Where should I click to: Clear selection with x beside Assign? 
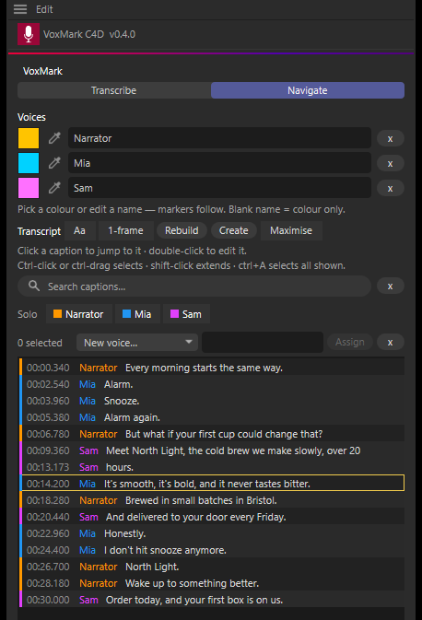[x=391, y=342]
